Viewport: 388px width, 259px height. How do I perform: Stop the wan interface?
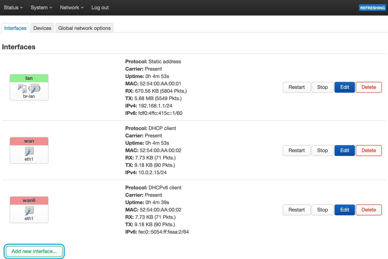click(x=323, y=150)
